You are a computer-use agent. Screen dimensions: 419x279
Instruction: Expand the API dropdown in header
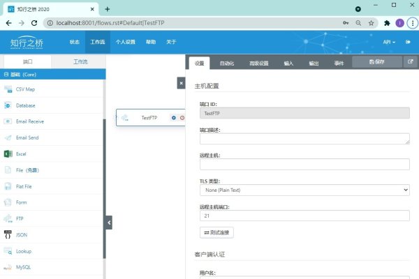tap(389, 42)
